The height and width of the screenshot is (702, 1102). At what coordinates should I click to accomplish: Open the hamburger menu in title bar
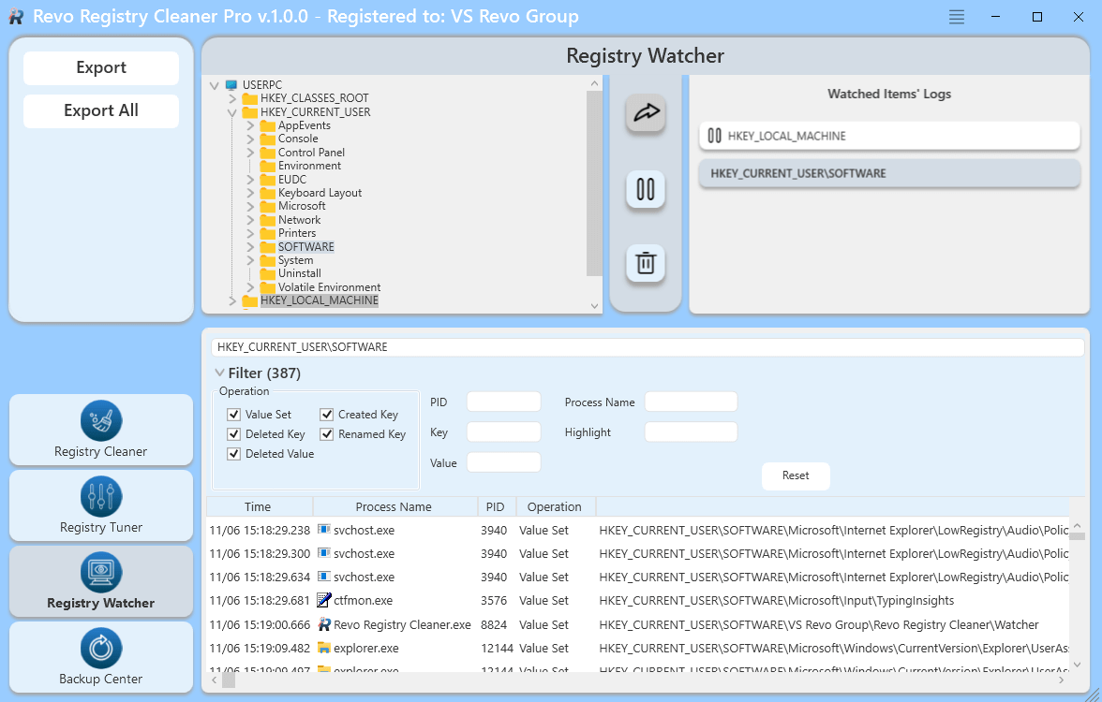[956, 17]
